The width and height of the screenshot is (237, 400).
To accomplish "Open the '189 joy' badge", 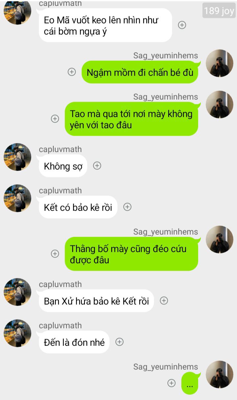I will point(219,11).
